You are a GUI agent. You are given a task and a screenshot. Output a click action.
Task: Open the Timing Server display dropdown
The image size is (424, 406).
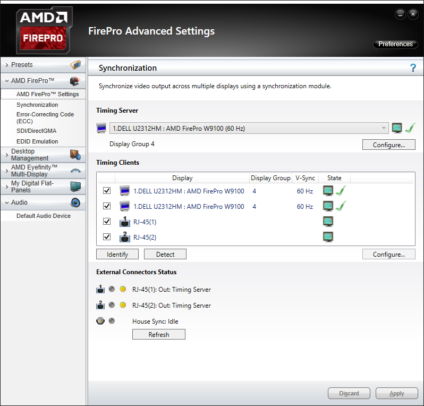(x=384, y=128)
